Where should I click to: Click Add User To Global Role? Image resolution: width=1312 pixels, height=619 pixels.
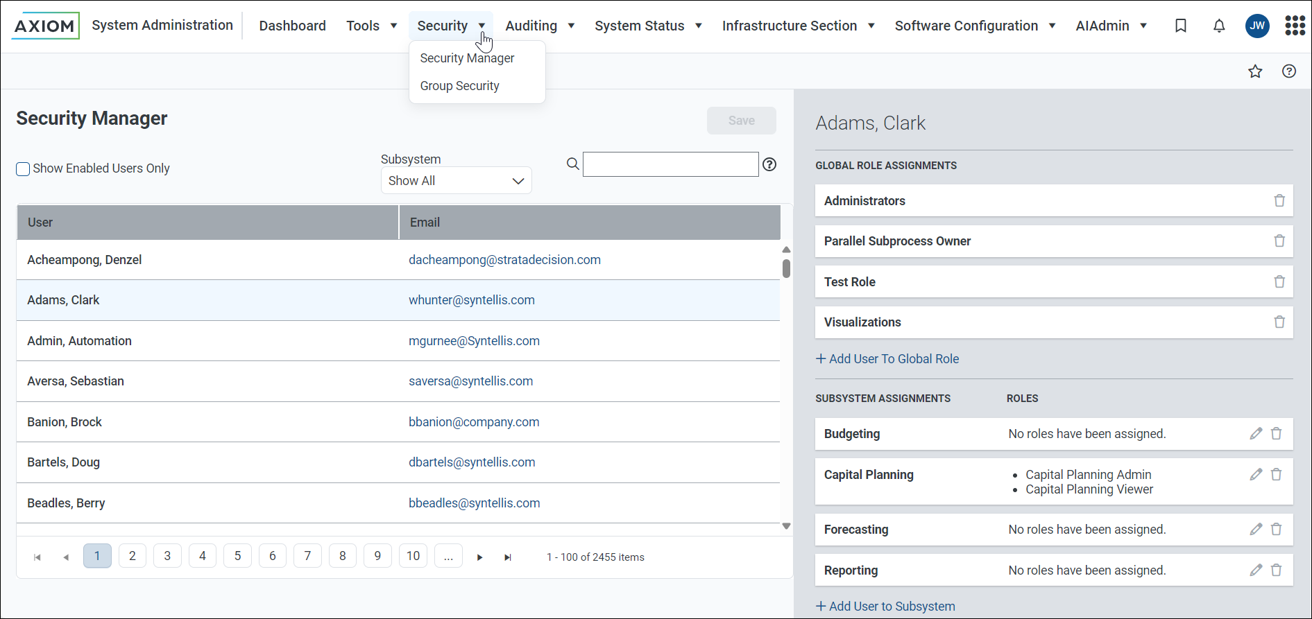point(887,359)
